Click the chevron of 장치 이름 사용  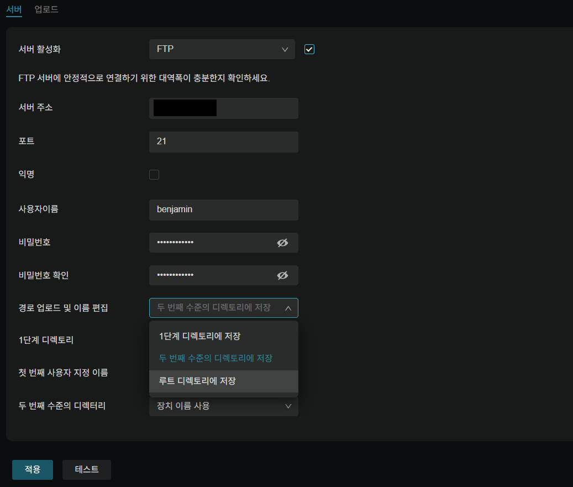[x=288, y=406]
